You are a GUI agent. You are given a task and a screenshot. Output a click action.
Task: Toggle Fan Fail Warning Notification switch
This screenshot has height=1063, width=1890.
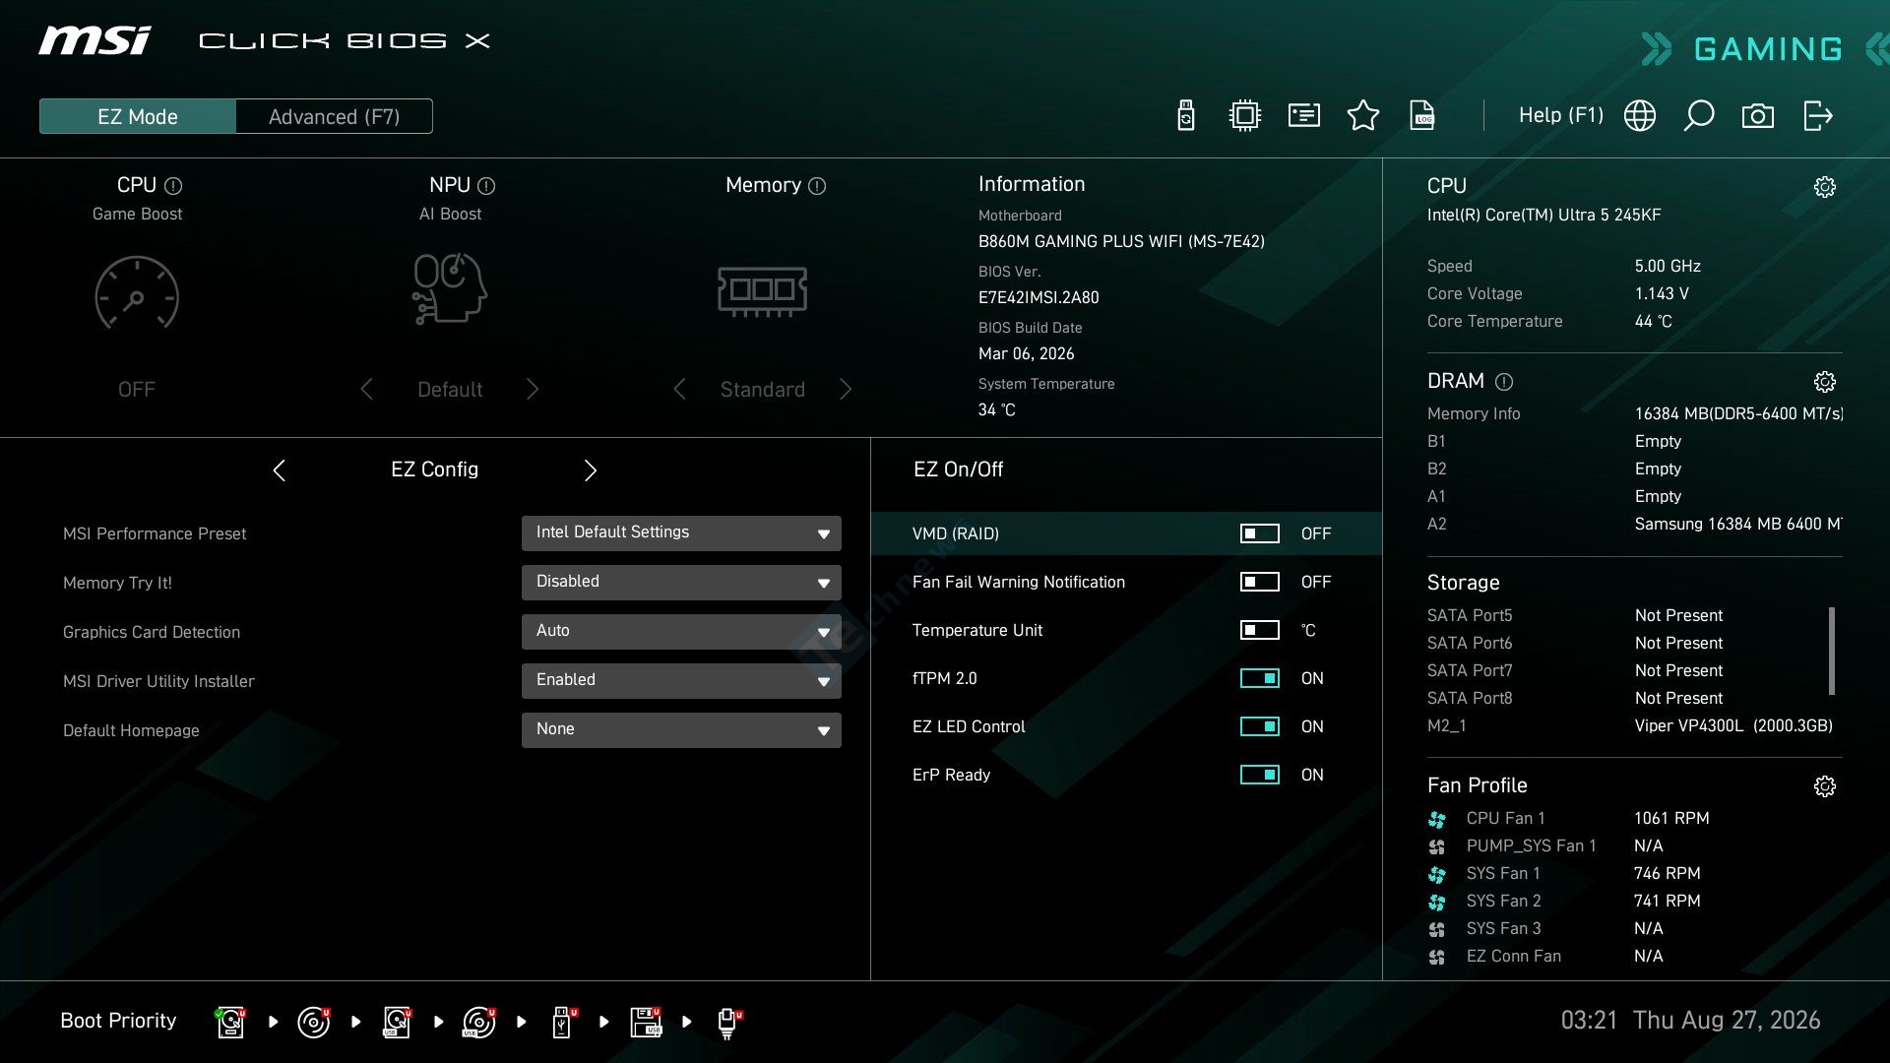[1260, 582]
